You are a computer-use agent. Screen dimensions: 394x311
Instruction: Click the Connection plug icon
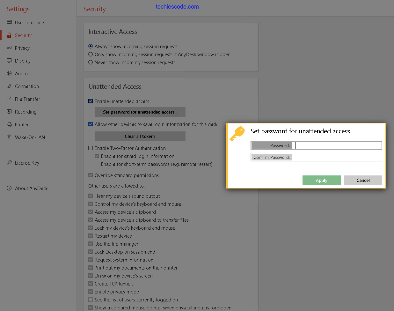click(9, 86)
